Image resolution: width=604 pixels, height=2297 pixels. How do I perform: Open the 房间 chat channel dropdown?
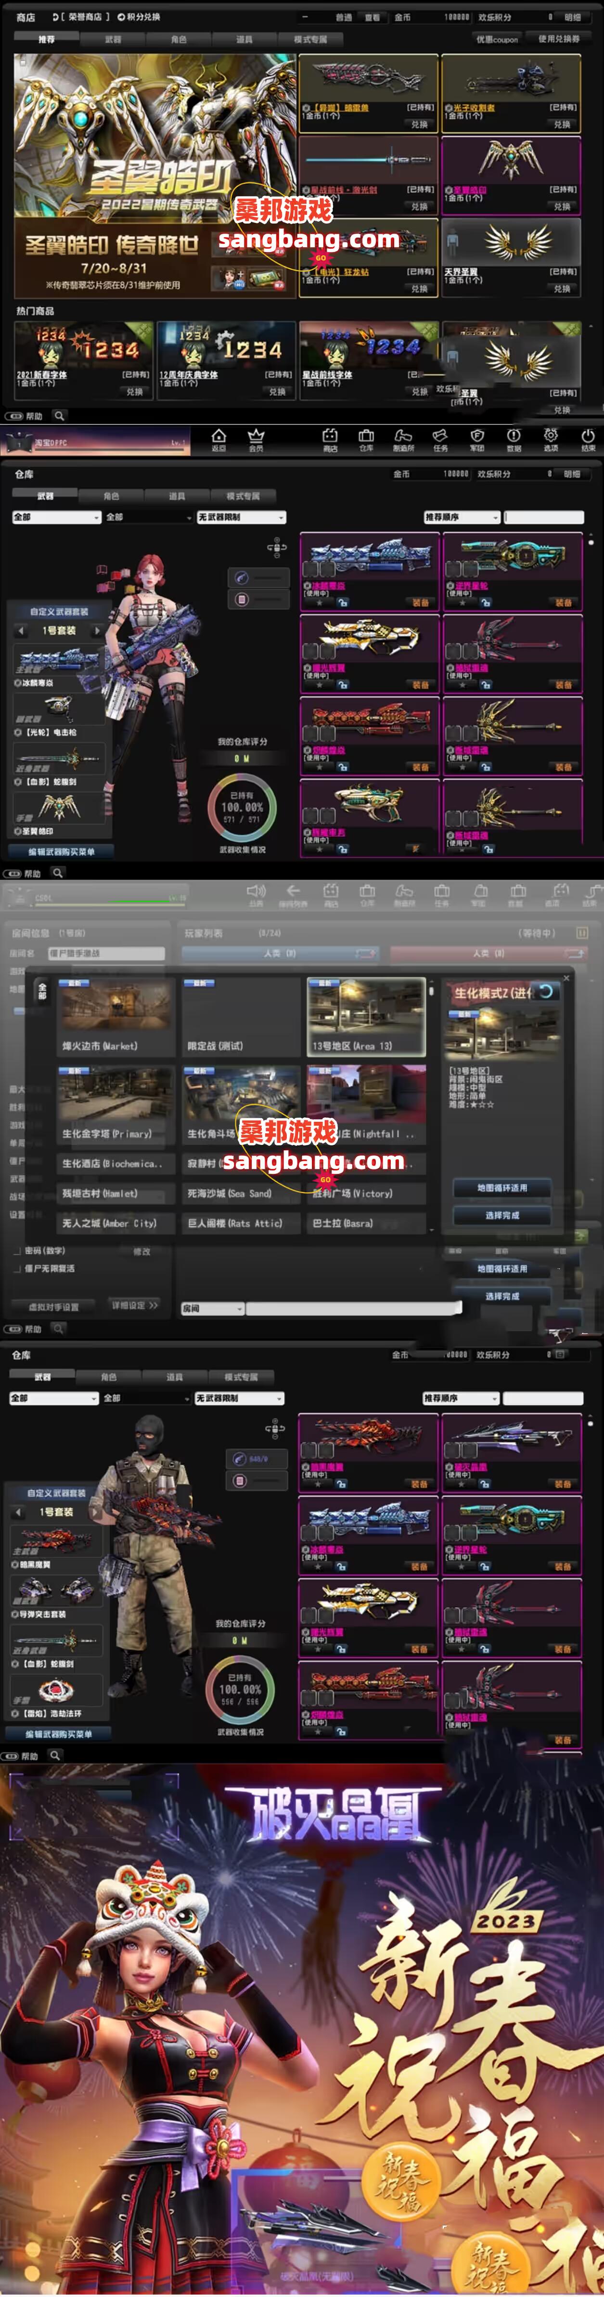(x=212, y=1308)
